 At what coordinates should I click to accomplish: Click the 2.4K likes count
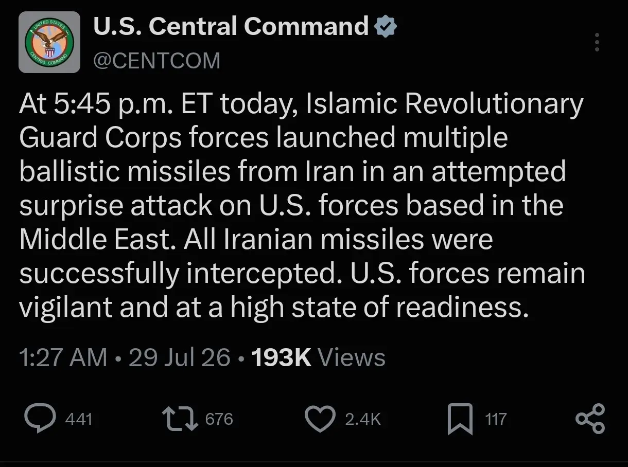click(x=363, y=419)
